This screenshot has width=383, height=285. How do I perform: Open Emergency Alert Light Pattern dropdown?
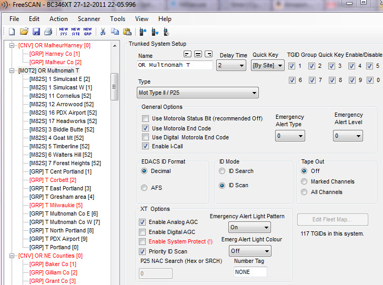(x=249, y=227)
